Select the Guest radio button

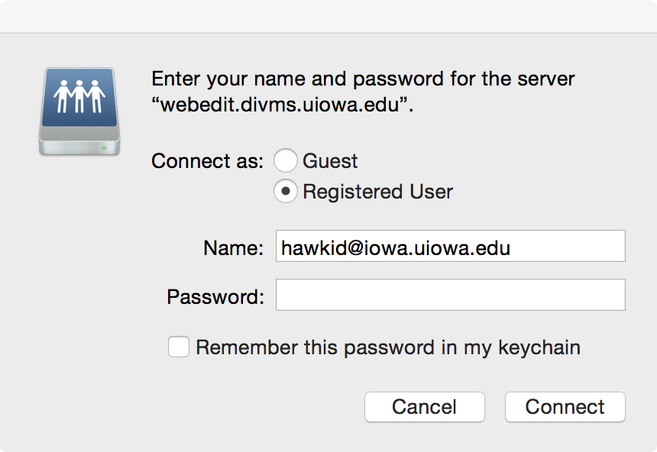(285, 161)
